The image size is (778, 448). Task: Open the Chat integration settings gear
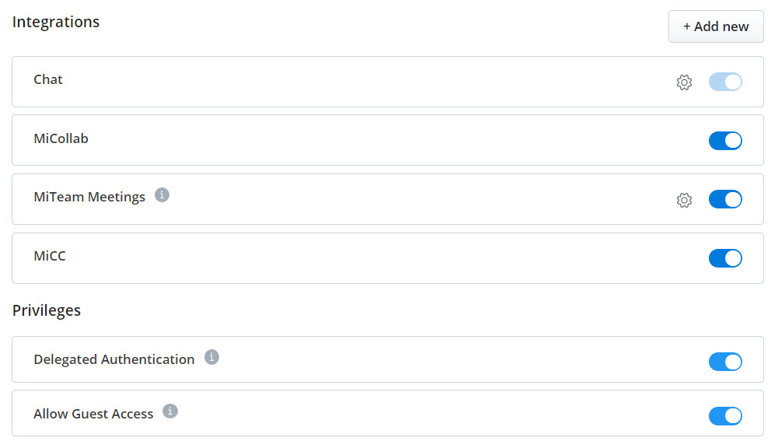coord(684,82)
